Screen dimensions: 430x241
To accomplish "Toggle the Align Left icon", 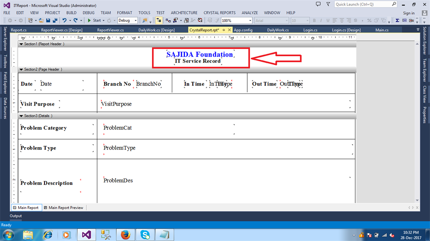I will 335,21.
